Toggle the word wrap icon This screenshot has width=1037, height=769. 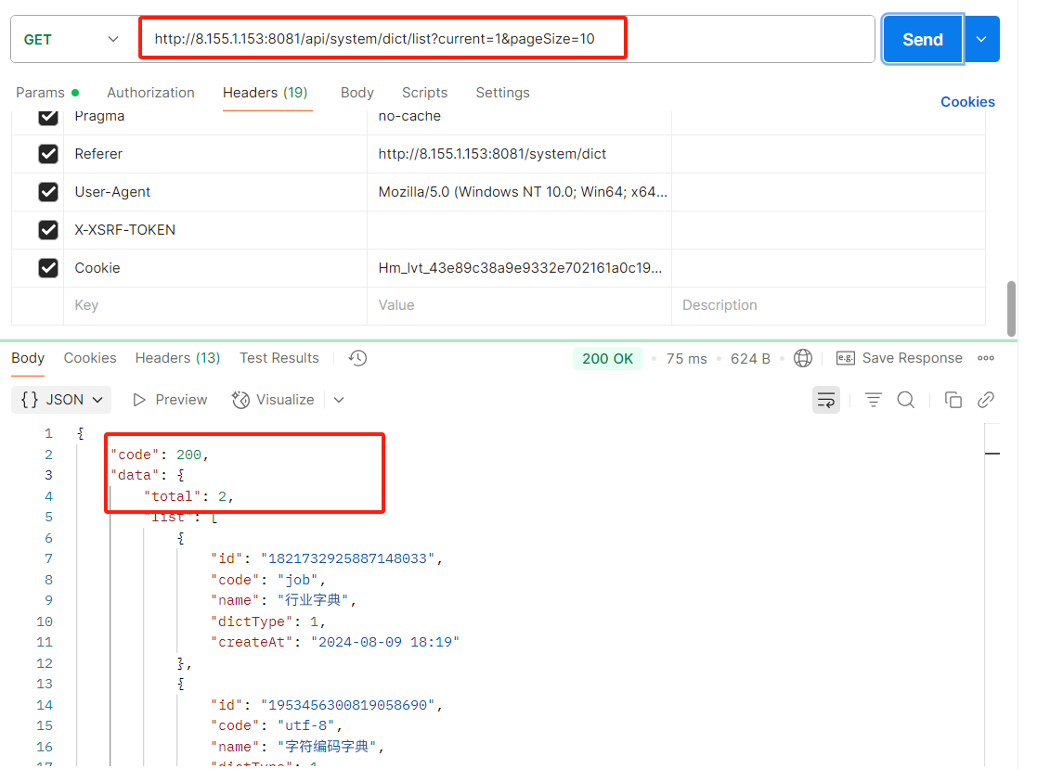coord(826,400)
